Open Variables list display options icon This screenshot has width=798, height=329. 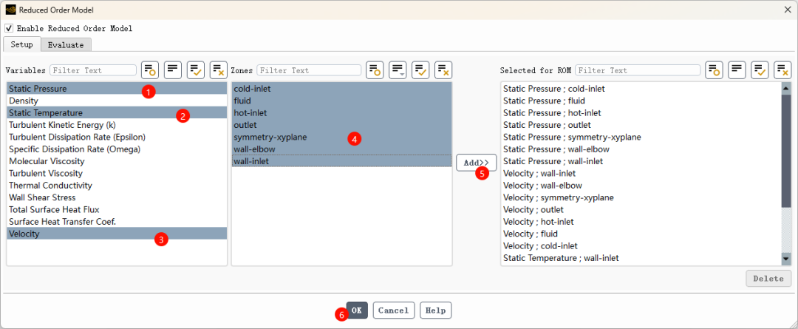(x=173, y=70)
